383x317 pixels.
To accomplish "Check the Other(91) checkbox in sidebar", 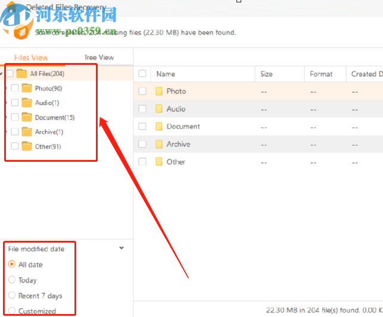I will pyautogui.click(x=15, y=146).
